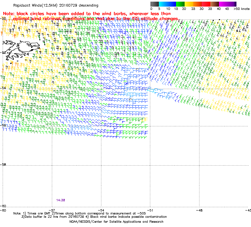Screen dimensions: 251x227
Task: Click the '25' label under the color scale
Action: coord(193,9)
